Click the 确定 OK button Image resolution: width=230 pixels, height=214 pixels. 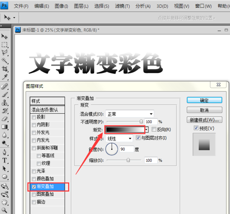204,100
